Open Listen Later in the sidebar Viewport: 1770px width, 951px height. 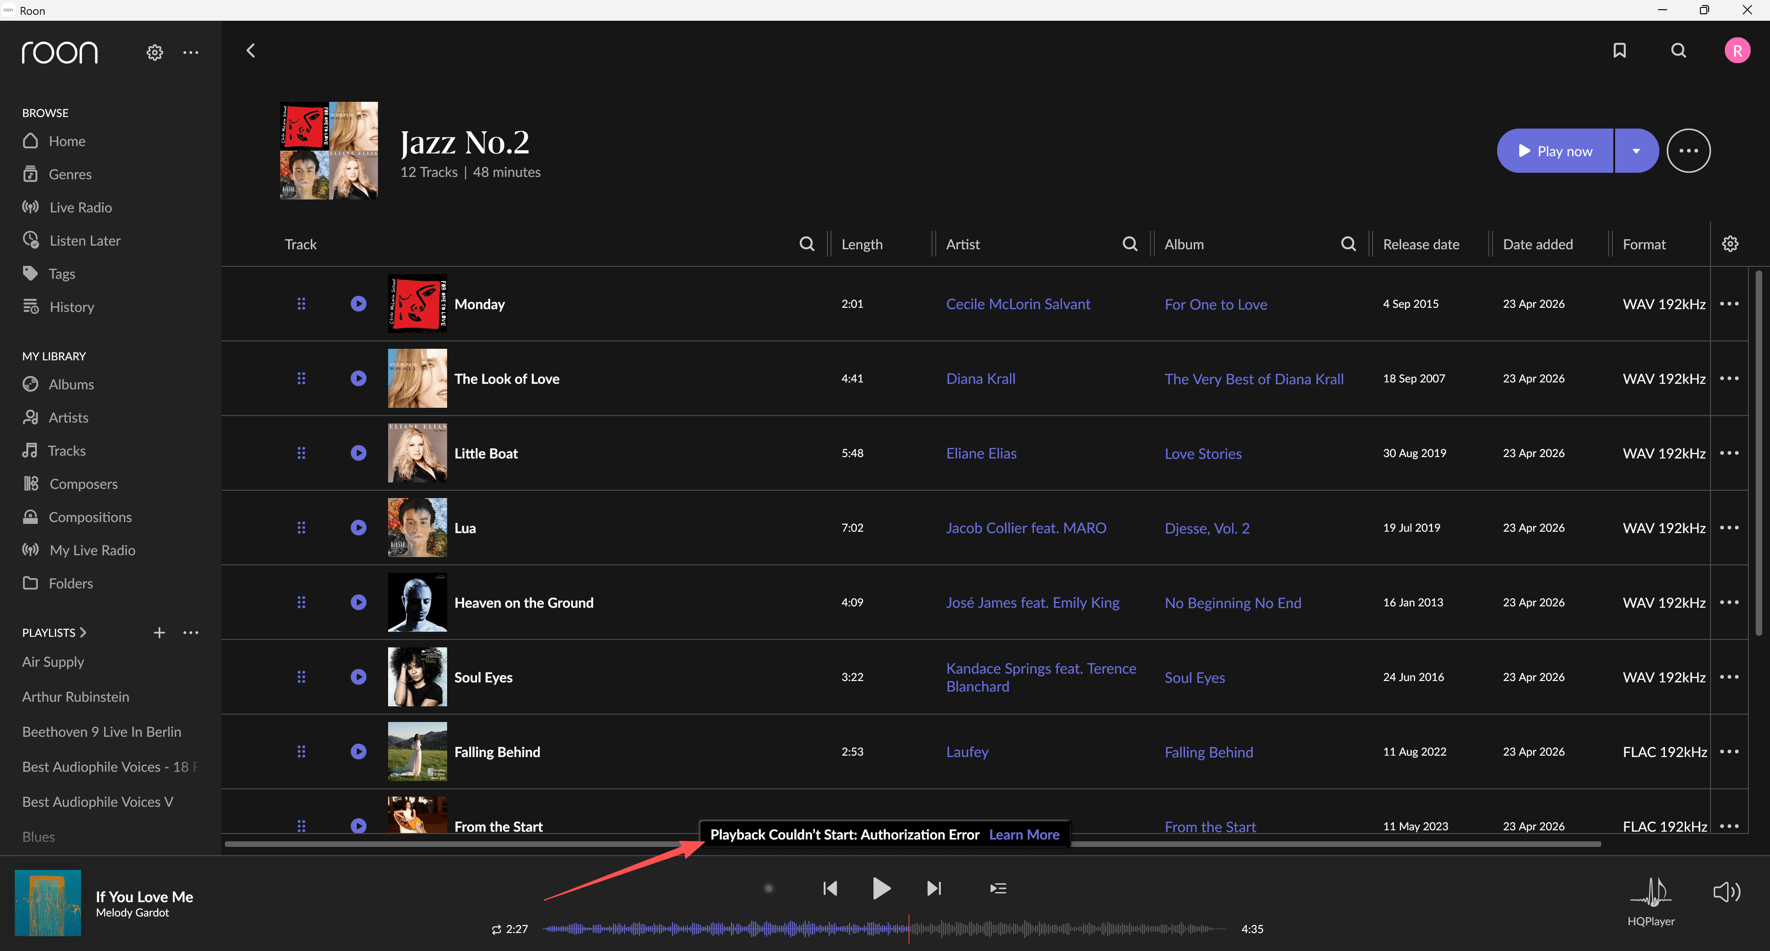(x=71, y=241)
